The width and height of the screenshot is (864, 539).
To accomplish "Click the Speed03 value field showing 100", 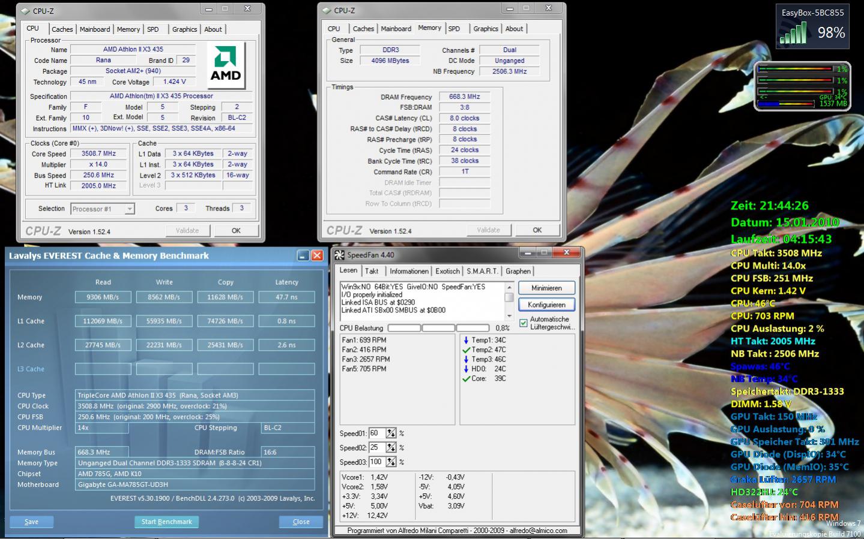I will pos(377,462).
